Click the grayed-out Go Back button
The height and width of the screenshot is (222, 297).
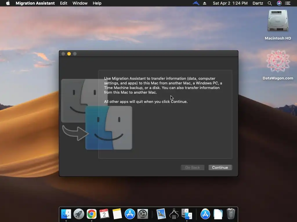193,167
